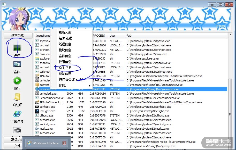Click the anime girl banner avatar
Viewport: 236px width, 150px height.
pyautogui.click(x=19, y=19)
